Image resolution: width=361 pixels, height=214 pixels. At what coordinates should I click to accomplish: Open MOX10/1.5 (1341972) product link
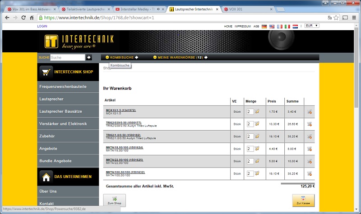tap(121, 110)
